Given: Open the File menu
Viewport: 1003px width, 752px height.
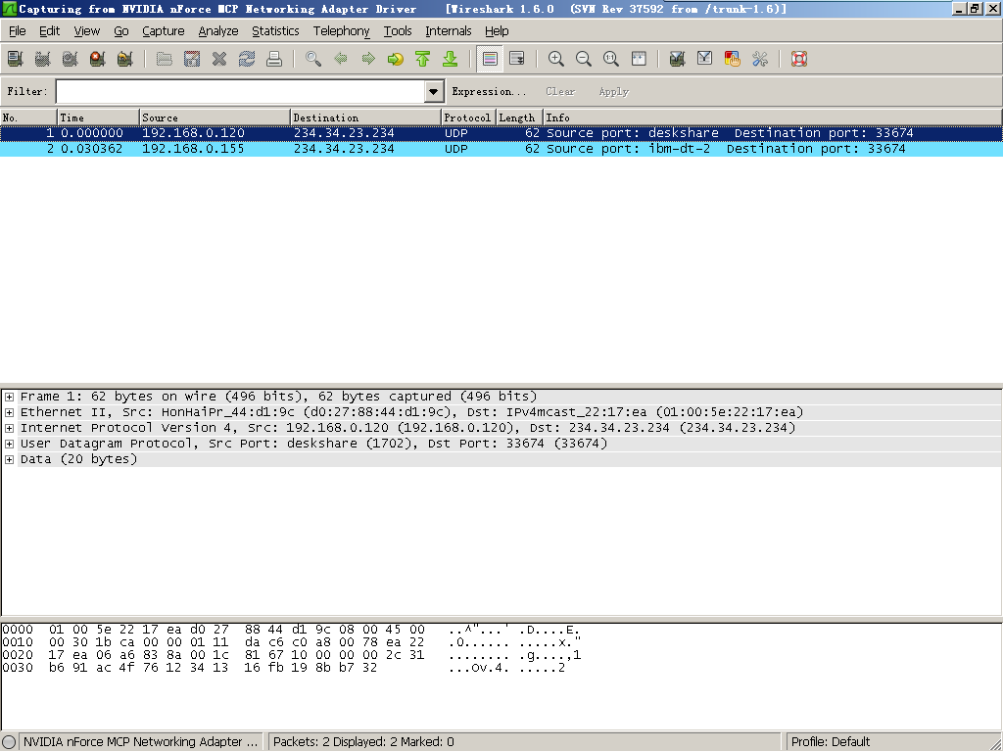Looking at the screenshot, I should click(18, 30).
